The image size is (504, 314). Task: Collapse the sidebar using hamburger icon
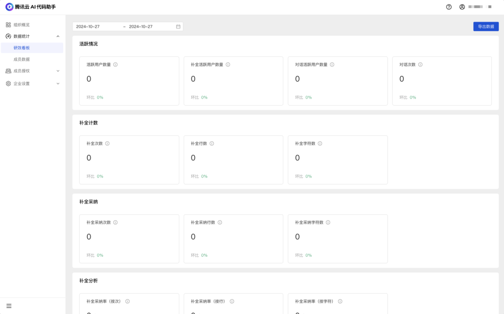click(9, 305)
